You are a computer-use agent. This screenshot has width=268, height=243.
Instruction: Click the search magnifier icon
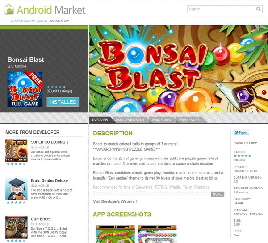(259, 9)
